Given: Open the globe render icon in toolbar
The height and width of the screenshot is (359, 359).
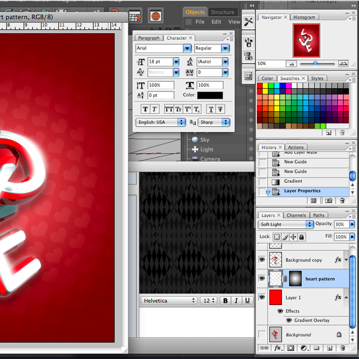Looking at the screenshot, I should tap(155, 16).
